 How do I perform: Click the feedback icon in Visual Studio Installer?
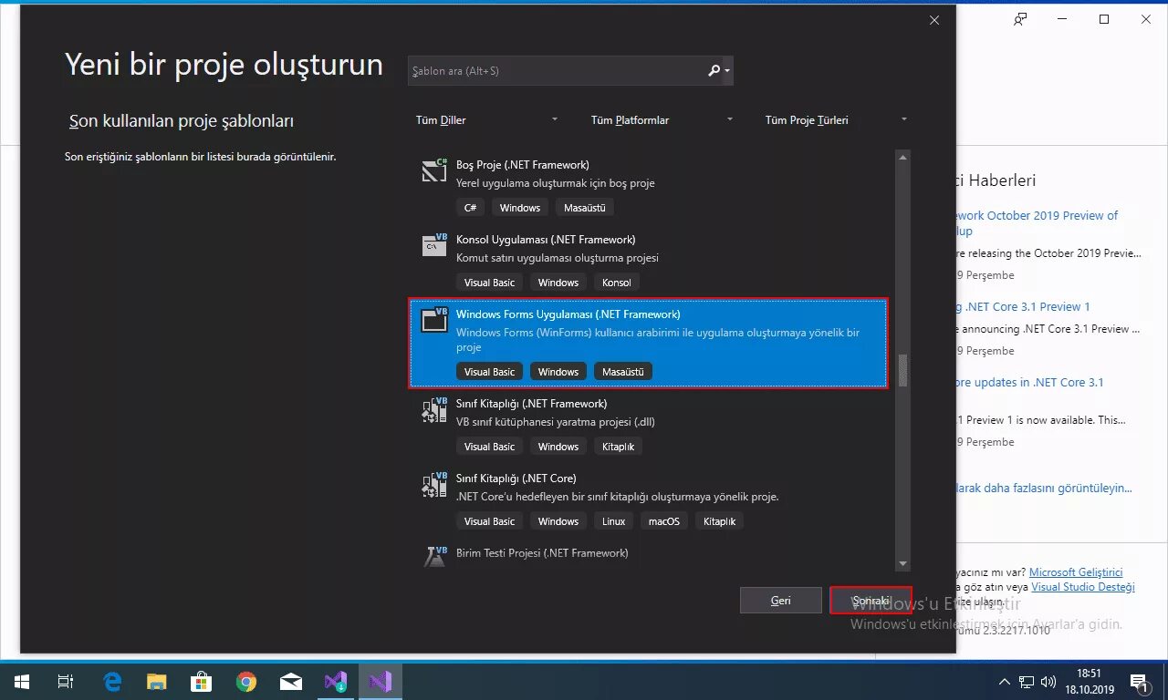tap(1020, 19)
